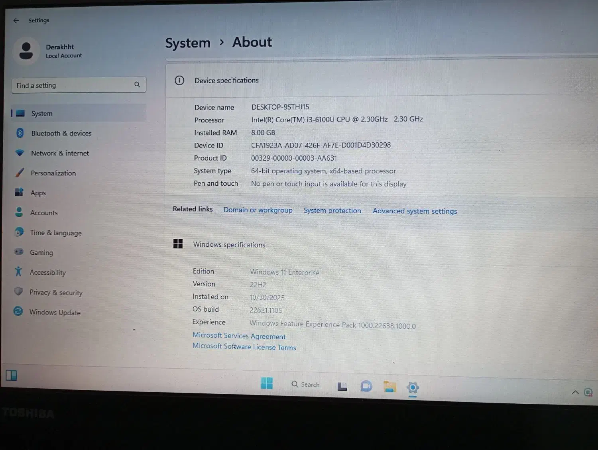Select the Device specifications header
Viewport: 598px width, 450px height.
226,81
